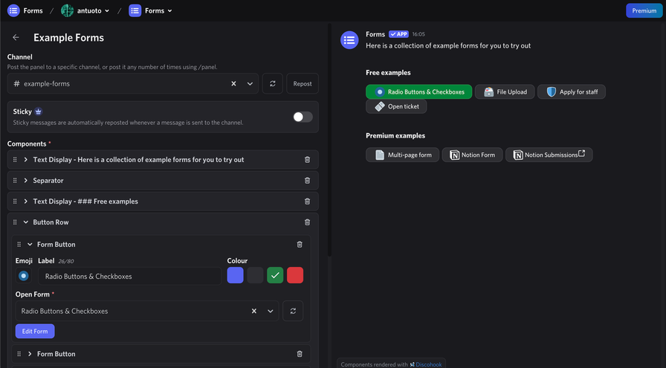Click the Premium button

(644, 10)
